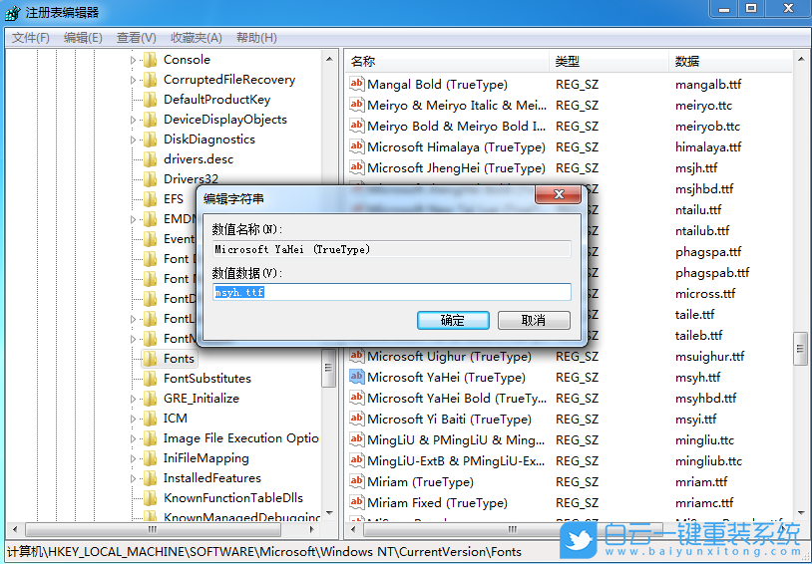Click the MingLiU-ExtB value icon
The height and width of the screenshot is (564, 812).
pyautogui.click(x=356, y=460)
